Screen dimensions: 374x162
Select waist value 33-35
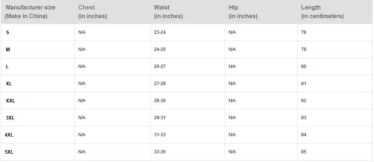[x=160, y=152]
